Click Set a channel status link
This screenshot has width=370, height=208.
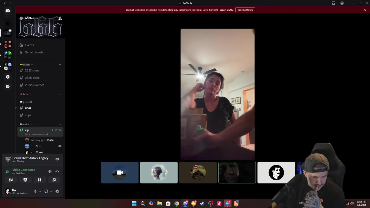35,134
